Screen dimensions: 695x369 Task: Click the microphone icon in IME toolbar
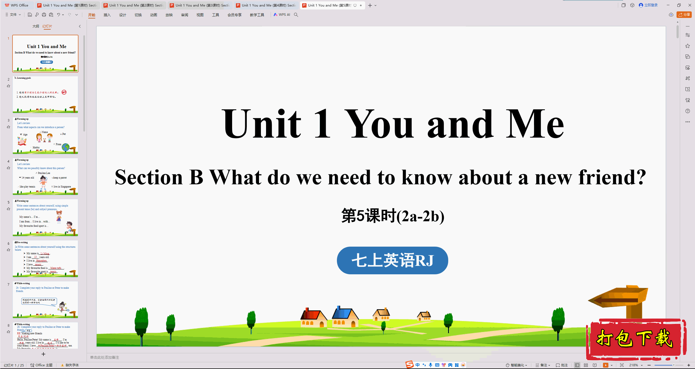pos(431,365)
